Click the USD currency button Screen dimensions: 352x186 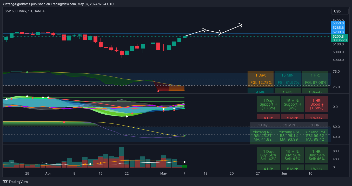(x=340, y=11)
